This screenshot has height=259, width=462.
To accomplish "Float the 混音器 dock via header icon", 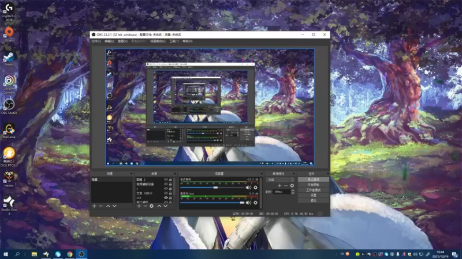I will tap(261, 174).
